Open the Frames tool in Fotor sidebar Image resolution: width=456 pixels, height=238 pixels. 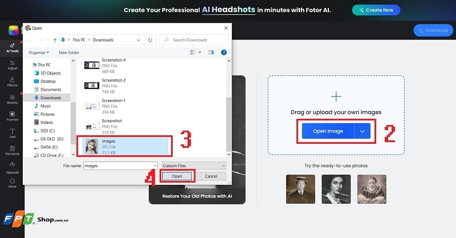point(12,116)
